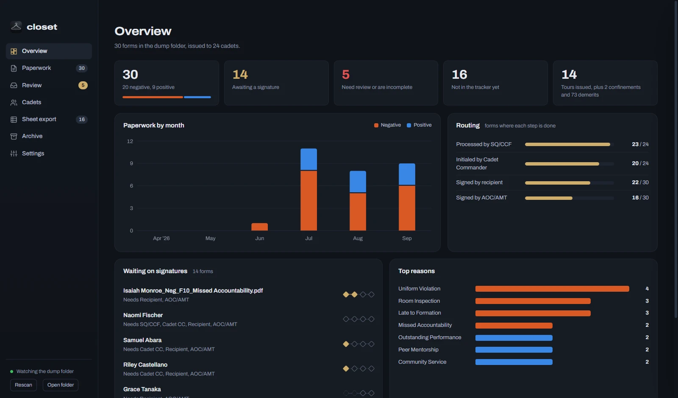Image resolution: width=678 pixels, height=398 pixels.
Task: Click the Open folder button
Action: click(61, 385)
